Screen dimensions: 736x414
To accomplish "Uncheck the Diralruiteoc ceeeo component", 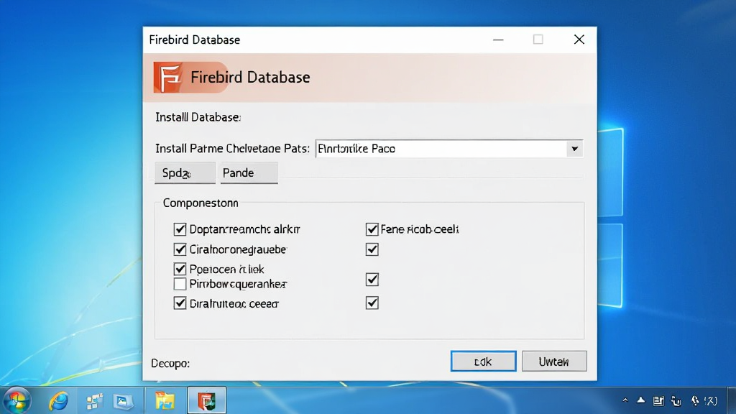I will point(180,303).
